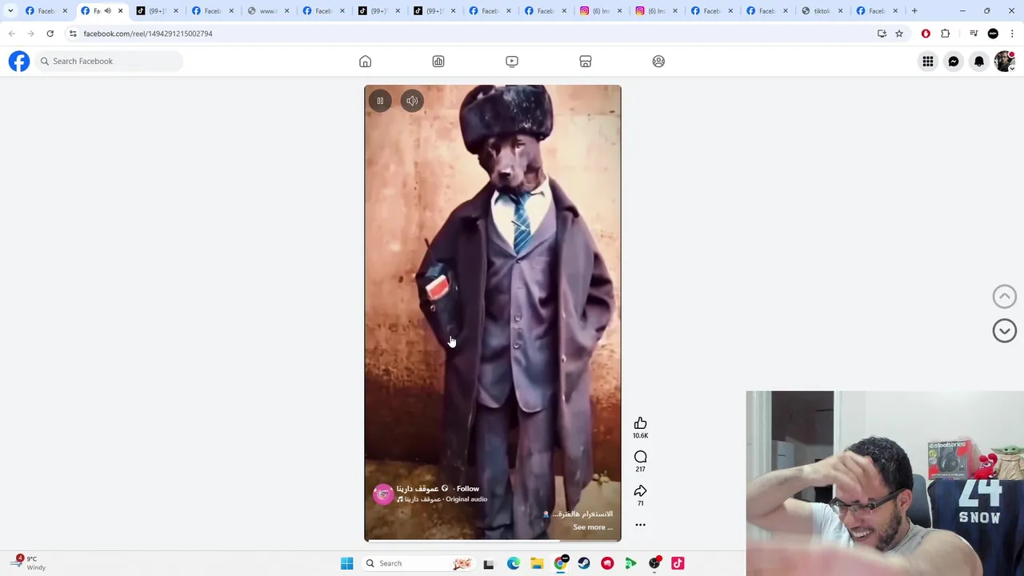Open Chrome Extensions puzzle icon
The width and height of the screenshot is (1024, 576).
tap(946, 34)
